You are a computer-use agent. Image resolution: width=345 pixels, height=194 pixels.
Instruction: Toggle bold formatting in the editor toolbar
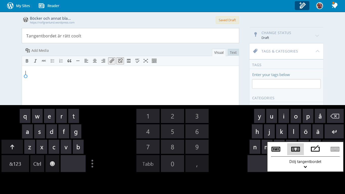coord(27,61)
